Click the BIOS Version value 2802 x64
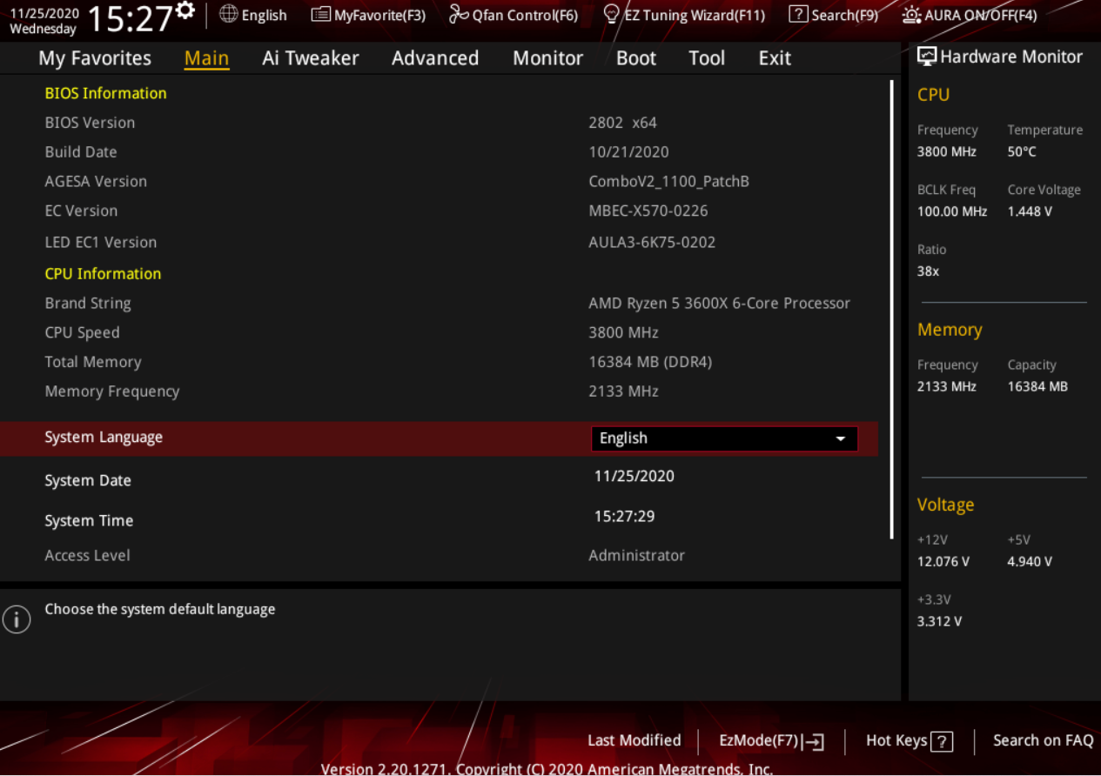The height and width of the screenshot is (776, 1101). (x=622, y=123)
